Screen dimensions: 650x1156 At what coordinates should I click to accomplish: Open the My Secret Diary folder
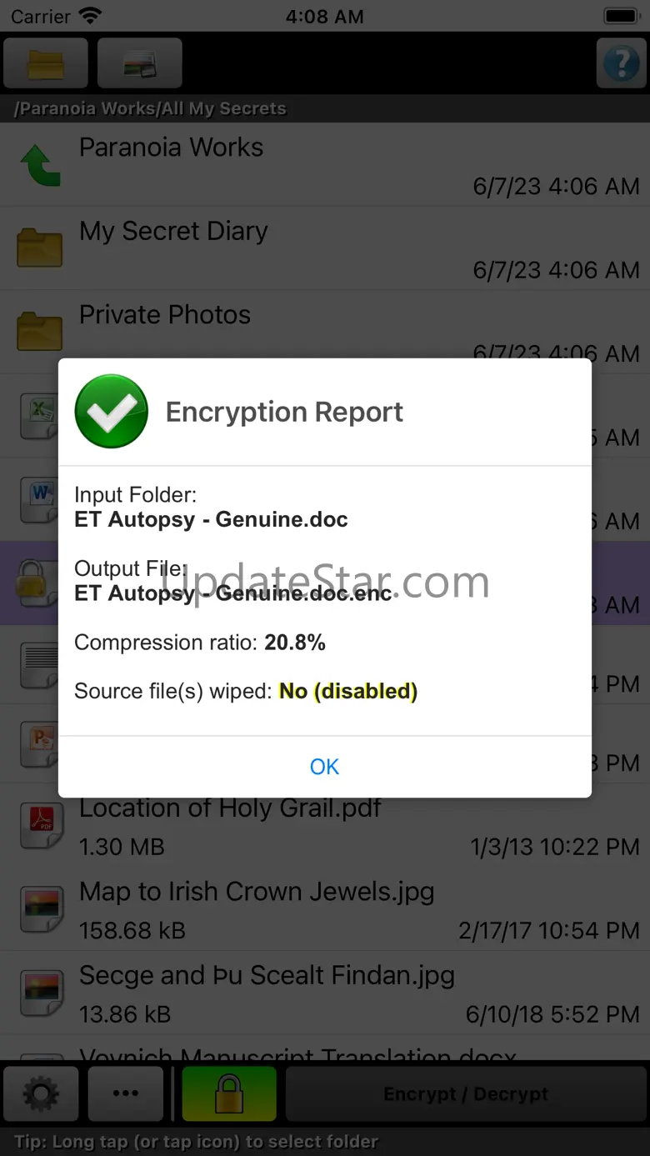[x=173, y=232]
